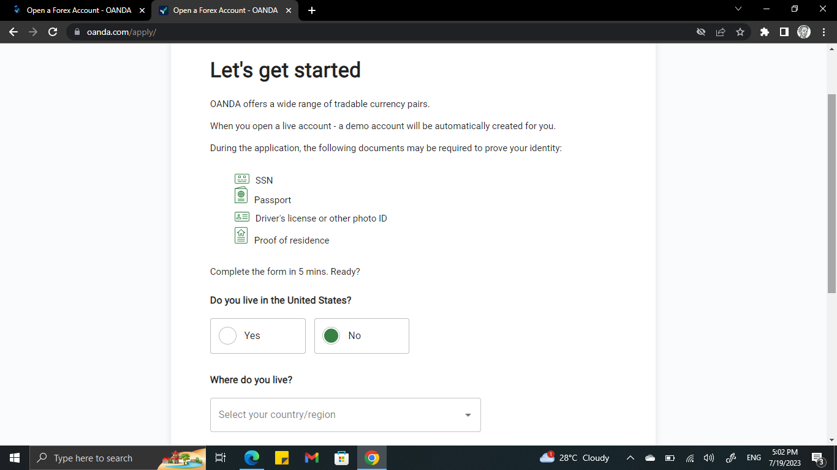Go back to previous page
The height and width of the screenshot is (470, 837).
tap(13, 32)
